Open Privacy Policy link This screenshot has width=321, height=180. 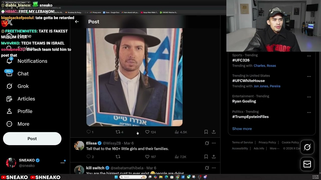[x=267, y=142]
